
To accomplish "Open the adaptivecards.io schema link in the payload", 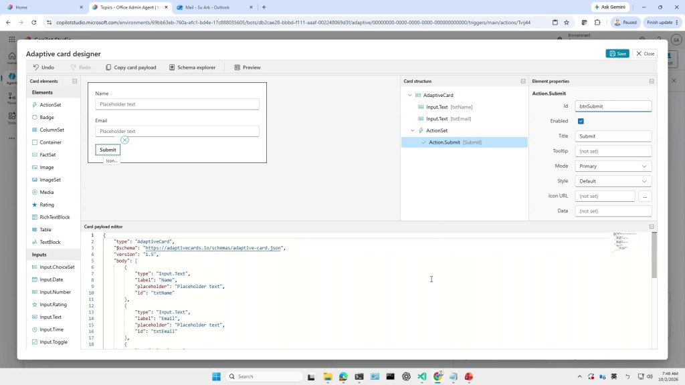I will coord(213,248).
